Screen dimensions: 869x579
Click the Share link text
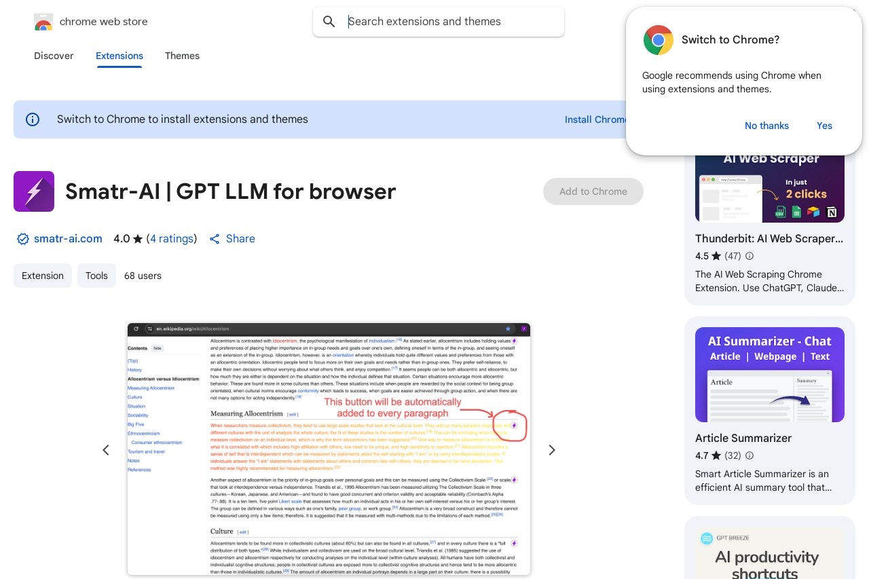(240, 239)
